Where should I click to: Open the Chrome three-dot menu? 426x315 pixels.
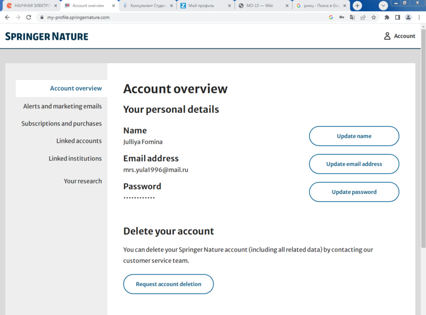(x=419, y=18)
